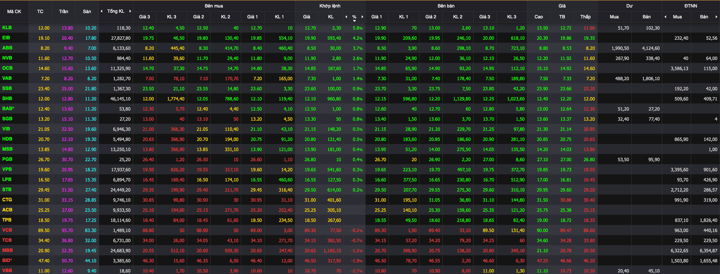Click Giá 1 header under Bên bán
The image size is (720, 274).
pyautogui.click(x=376, y=17)
